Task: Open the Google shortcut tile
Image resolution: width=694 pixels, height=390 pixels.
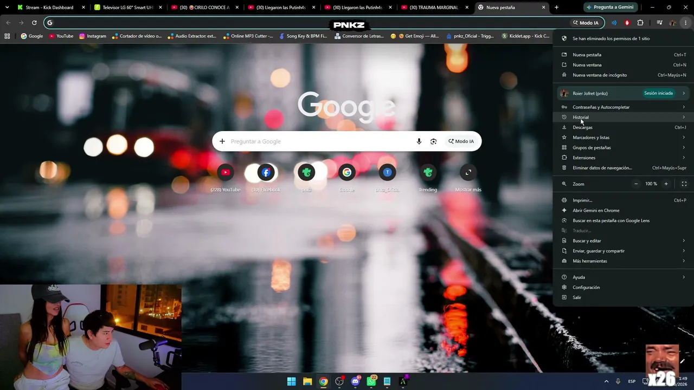Action: tap(347, 172)
